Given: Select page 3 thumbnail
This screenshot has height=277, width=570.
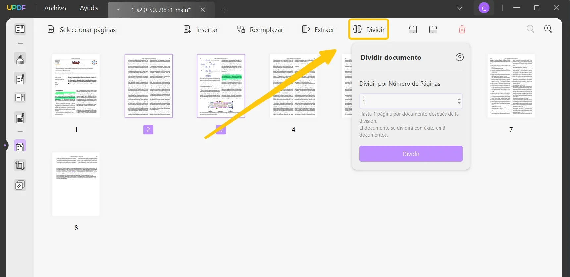Looking at the screenshot, I should click(221, 86).
